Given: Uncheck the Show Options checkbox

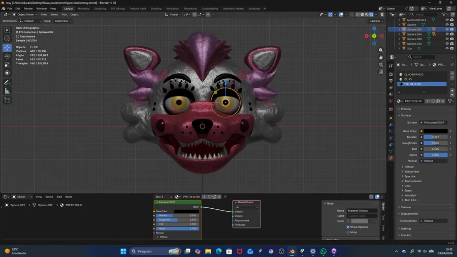Looking at the screenshot, I should click(348, 227).
